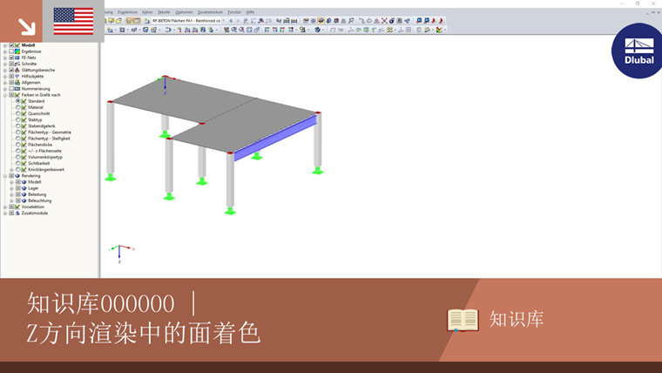
Task: Click the open book knowledge base icon
Action: tap(463, 320)
